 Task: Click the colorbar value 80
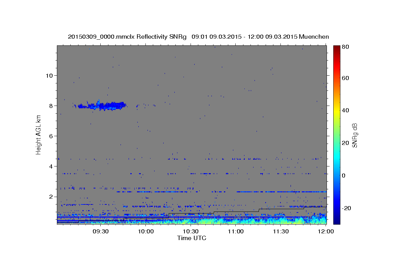[346, 47]
